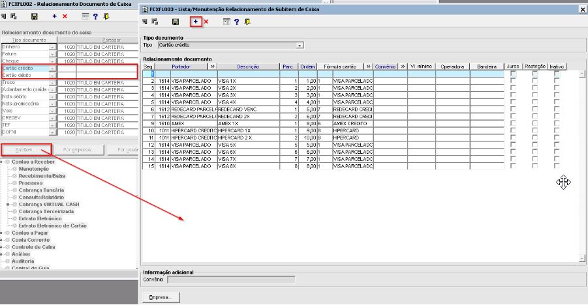
Task: Select Extrato Eletrônico de Cartão item
Action: pyautogui.click(x=52, y=226)
